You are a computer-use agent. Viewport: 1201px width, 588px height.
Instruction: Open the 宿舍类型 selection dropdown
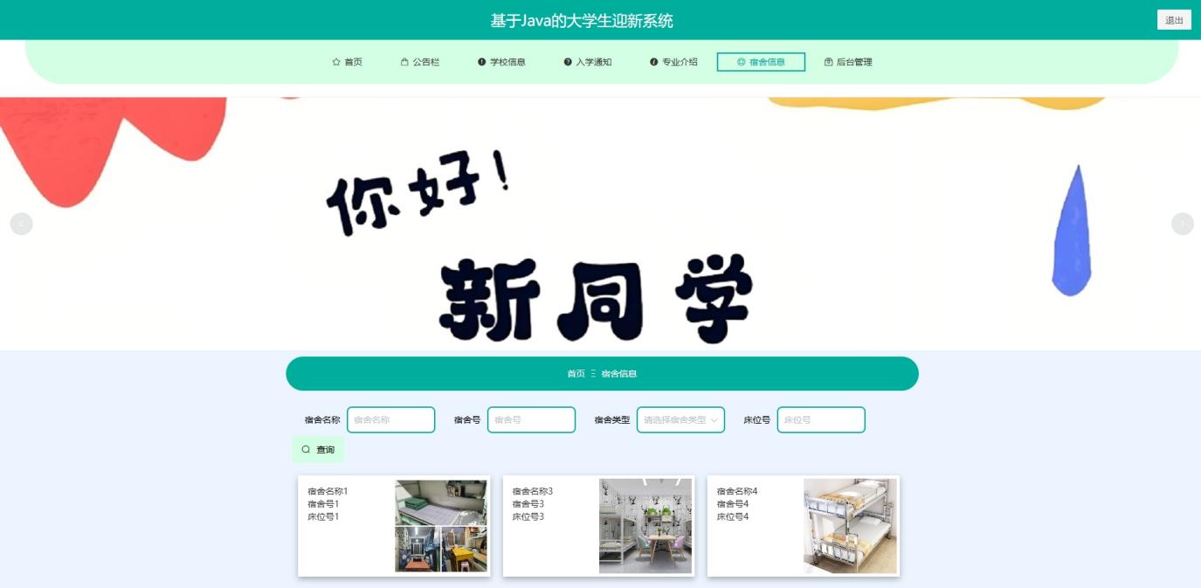(x=680, y=419)
